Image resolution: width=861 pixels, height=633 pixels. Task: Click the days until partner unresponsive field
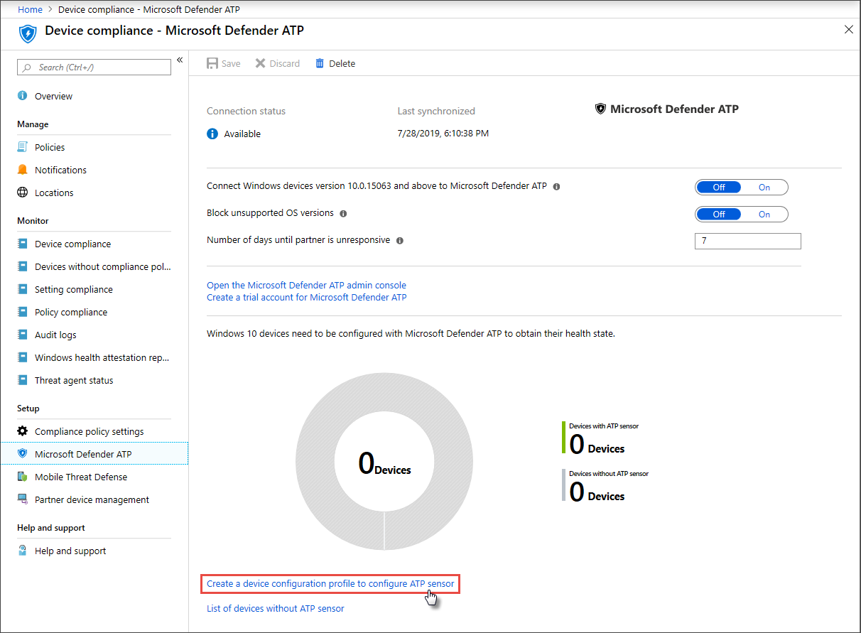click(x=748, y=241)
